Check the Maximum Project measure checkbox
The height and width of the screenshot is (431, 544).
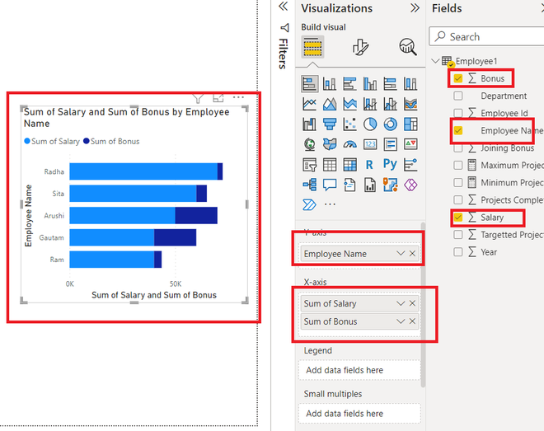(x=458, y=165)
